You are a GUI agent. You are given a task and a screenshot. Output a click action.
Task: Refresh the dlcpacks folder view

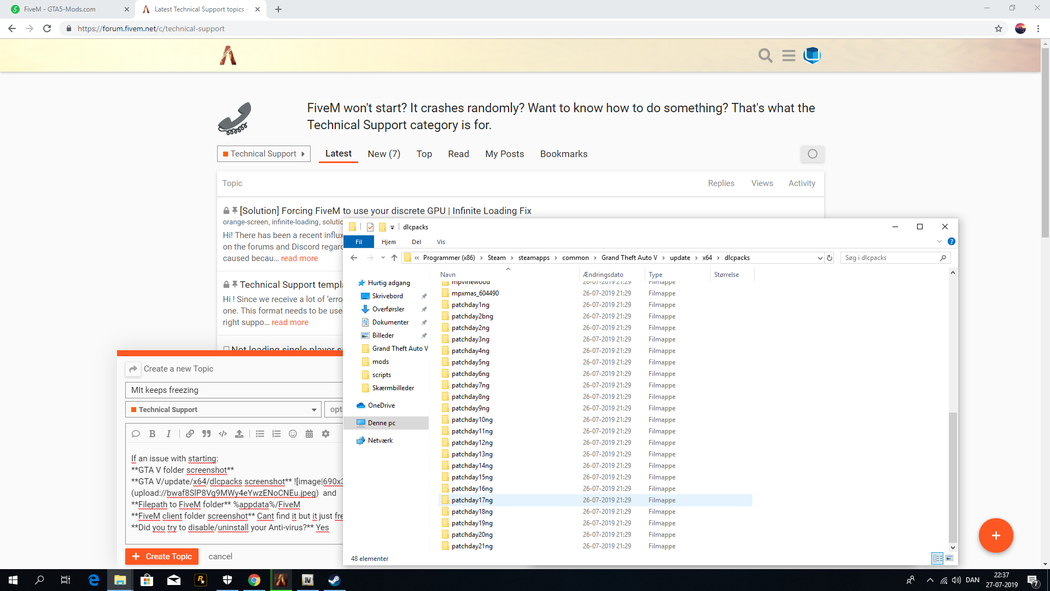(830, 258)
